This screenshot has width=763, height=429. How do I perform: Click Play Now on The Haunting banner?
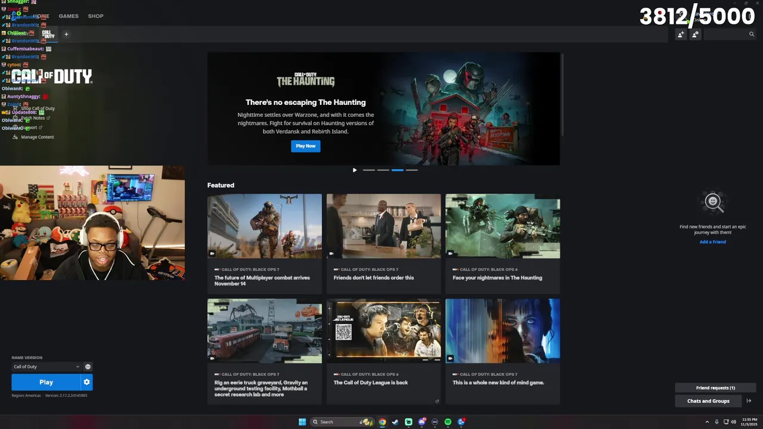[x=306, y=146]
